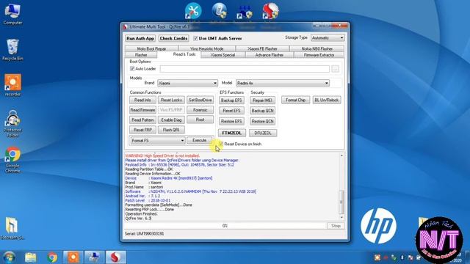Switch to the Moto Boot Repair tab
The image size is (470, 264).
[151, 48]
